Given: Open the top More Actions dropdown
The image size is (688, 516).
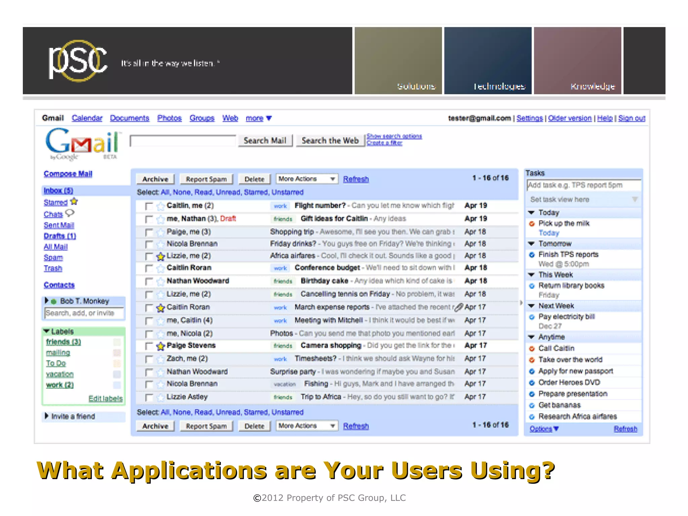Looking at the screenshot, I should (x=307, y=179).
